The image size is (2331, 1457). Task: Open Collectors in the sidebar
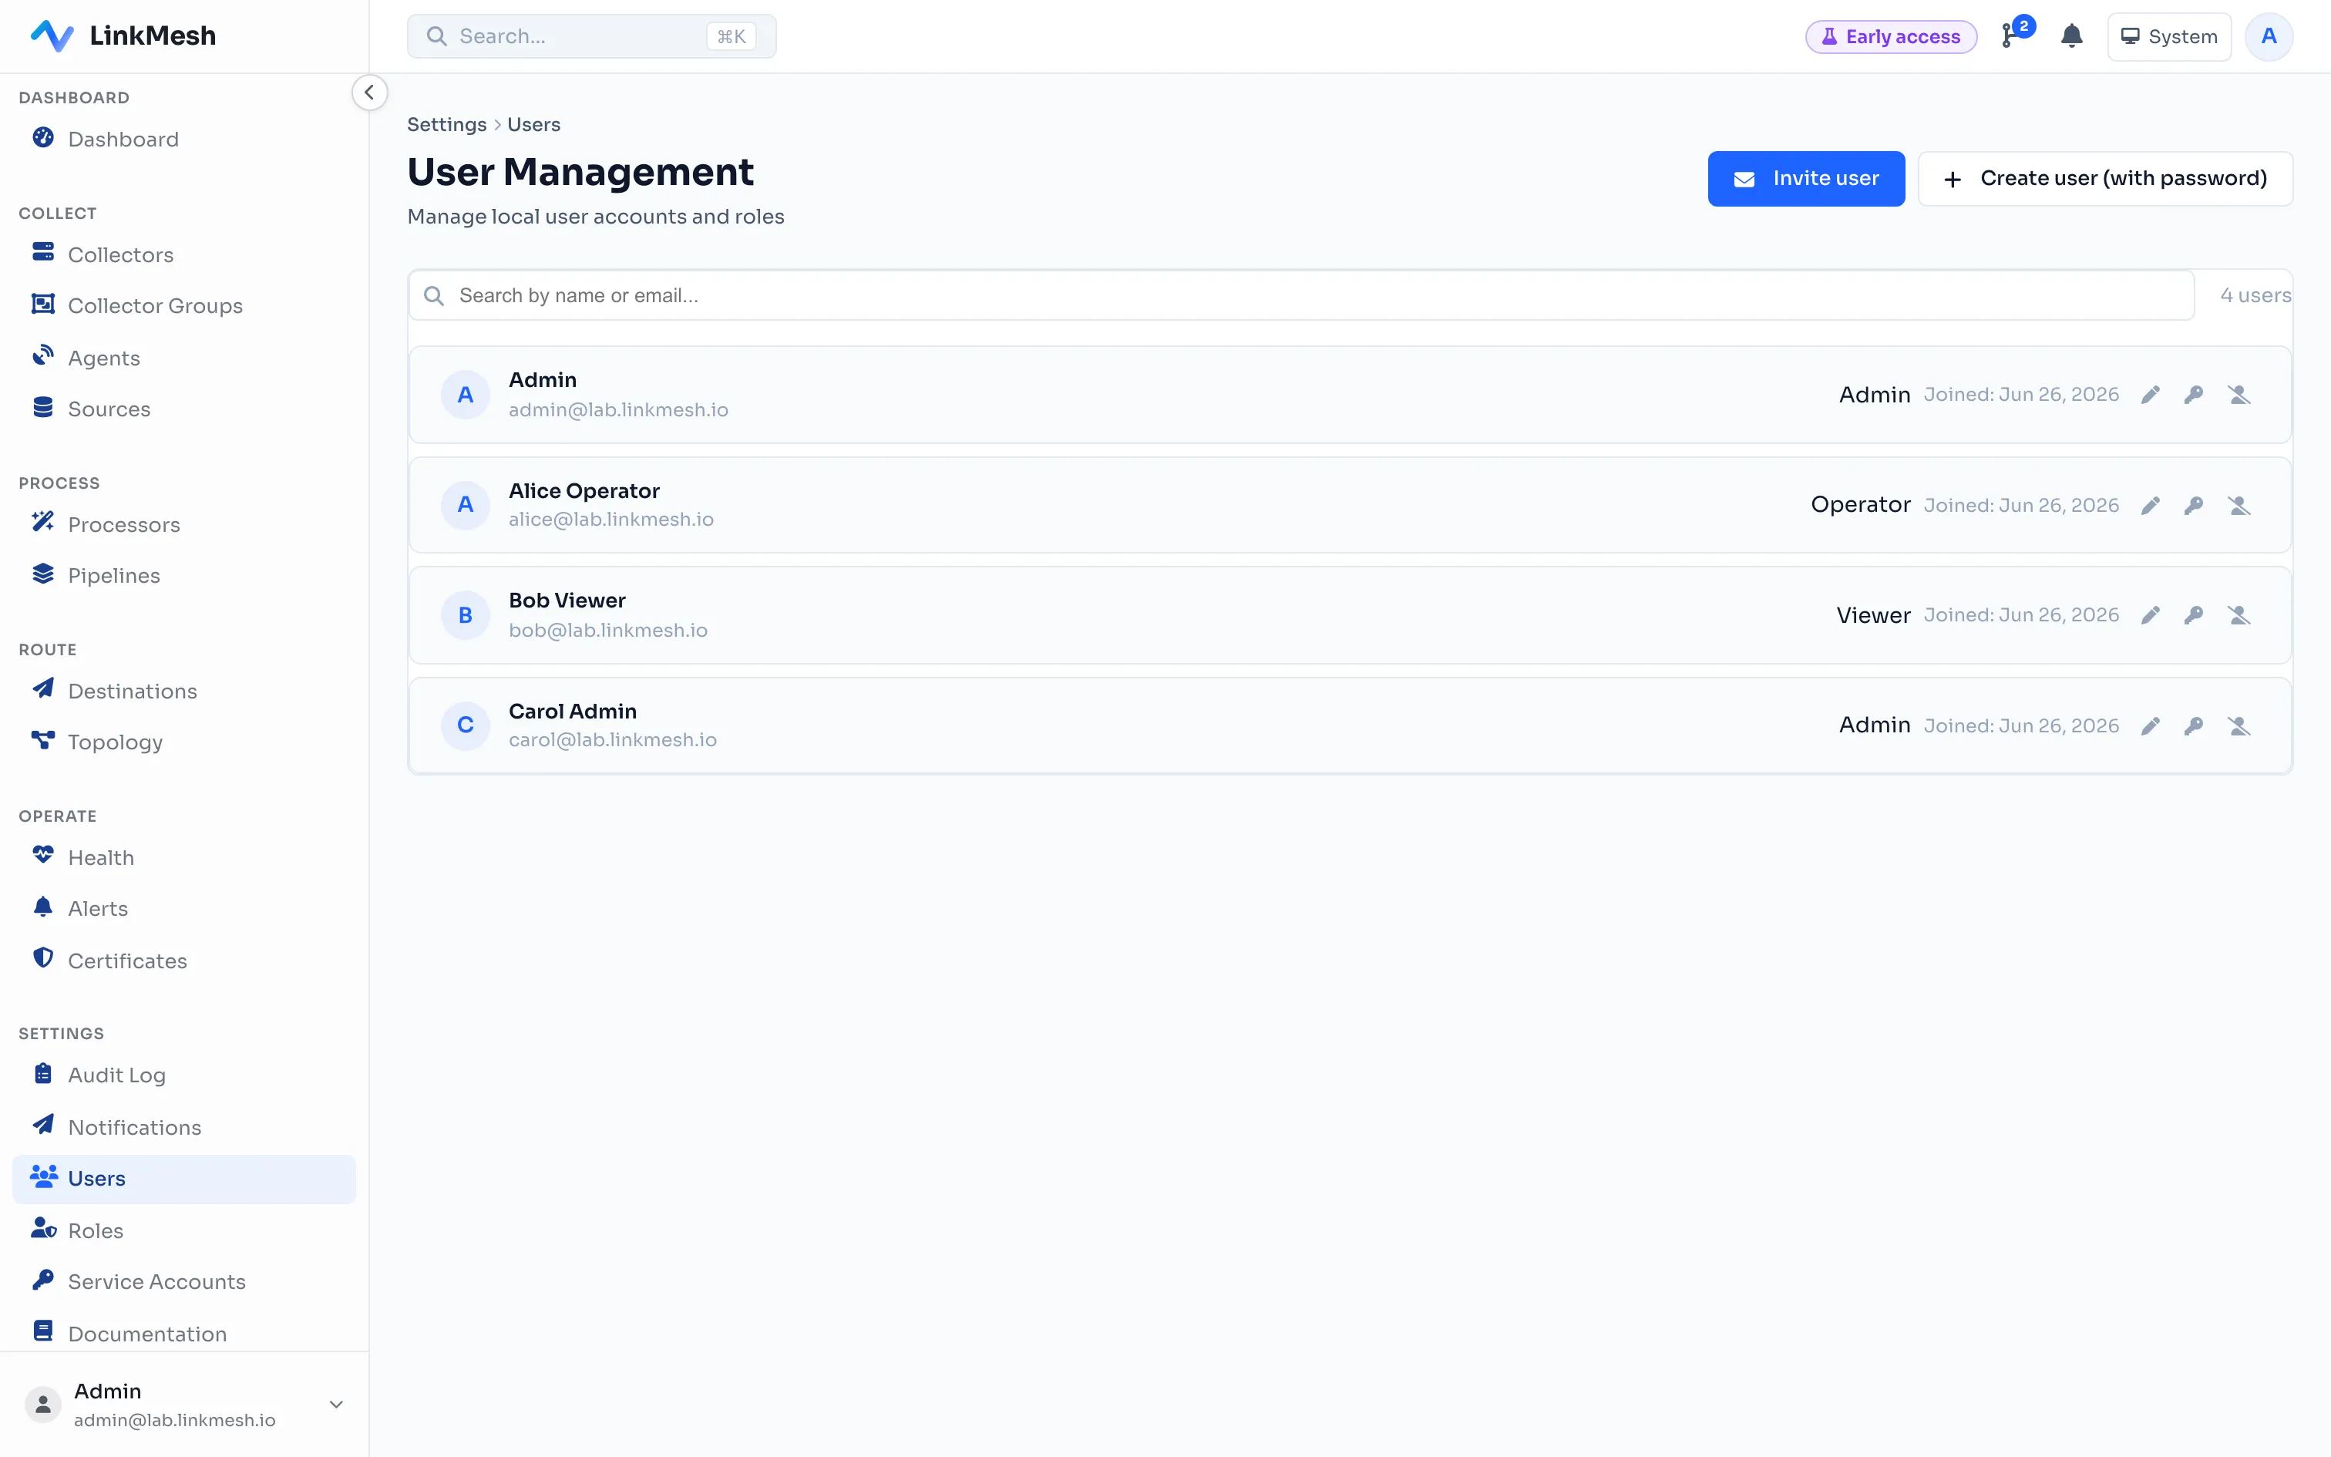point(183,254)
